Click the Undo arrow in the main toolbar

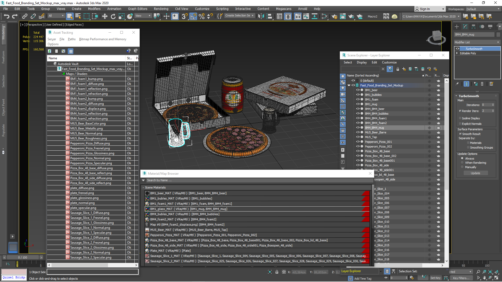[7, 16]
